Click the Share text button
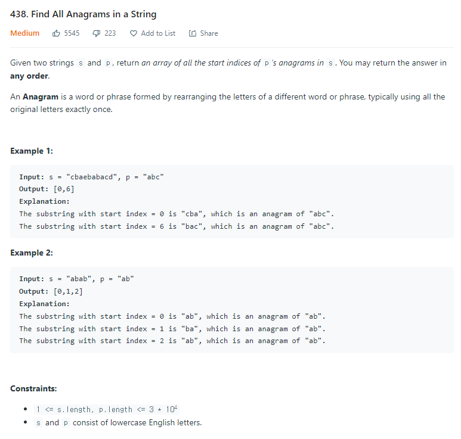Image resolution: width=461 pixels, height=439 pixels. click(209, 33)
